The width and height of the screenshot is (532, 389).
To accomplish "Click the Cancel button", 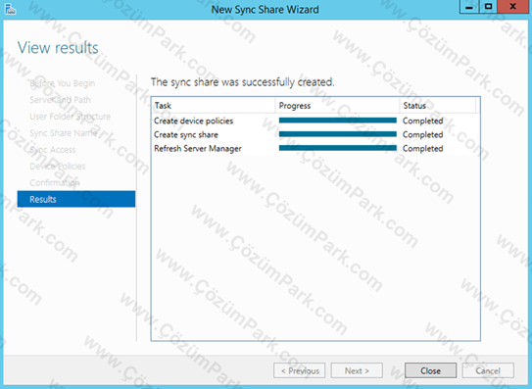I will (488, 370).
